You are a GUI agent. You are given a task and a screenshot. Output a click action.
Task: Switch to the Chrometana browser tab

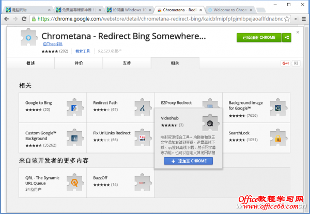(179, 10)
